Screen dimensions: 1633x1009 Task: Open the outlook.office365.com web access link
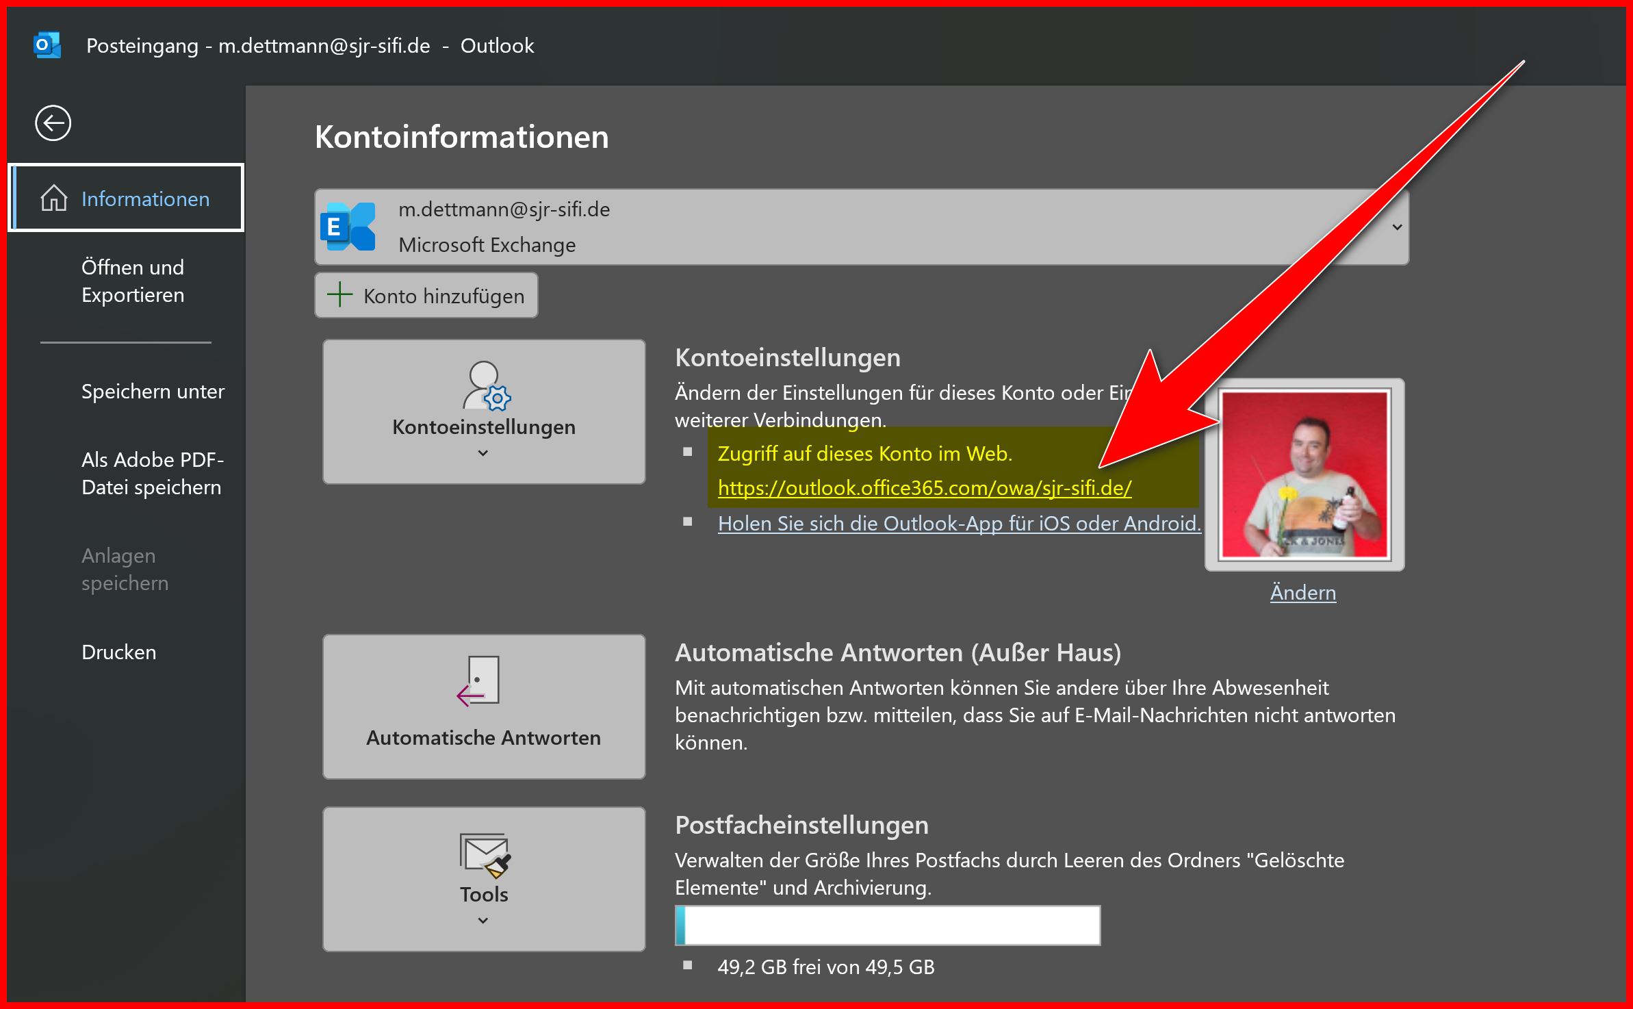[924, 488]
